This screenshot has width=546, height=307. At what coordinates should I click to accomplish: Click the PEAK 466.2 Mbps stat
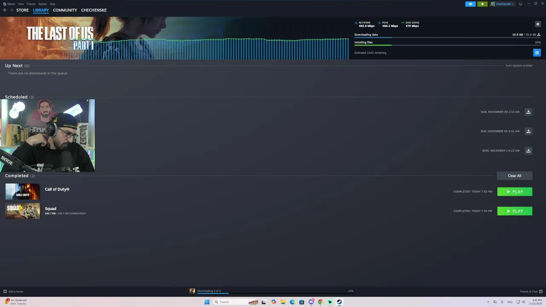[x=388, y=24]
